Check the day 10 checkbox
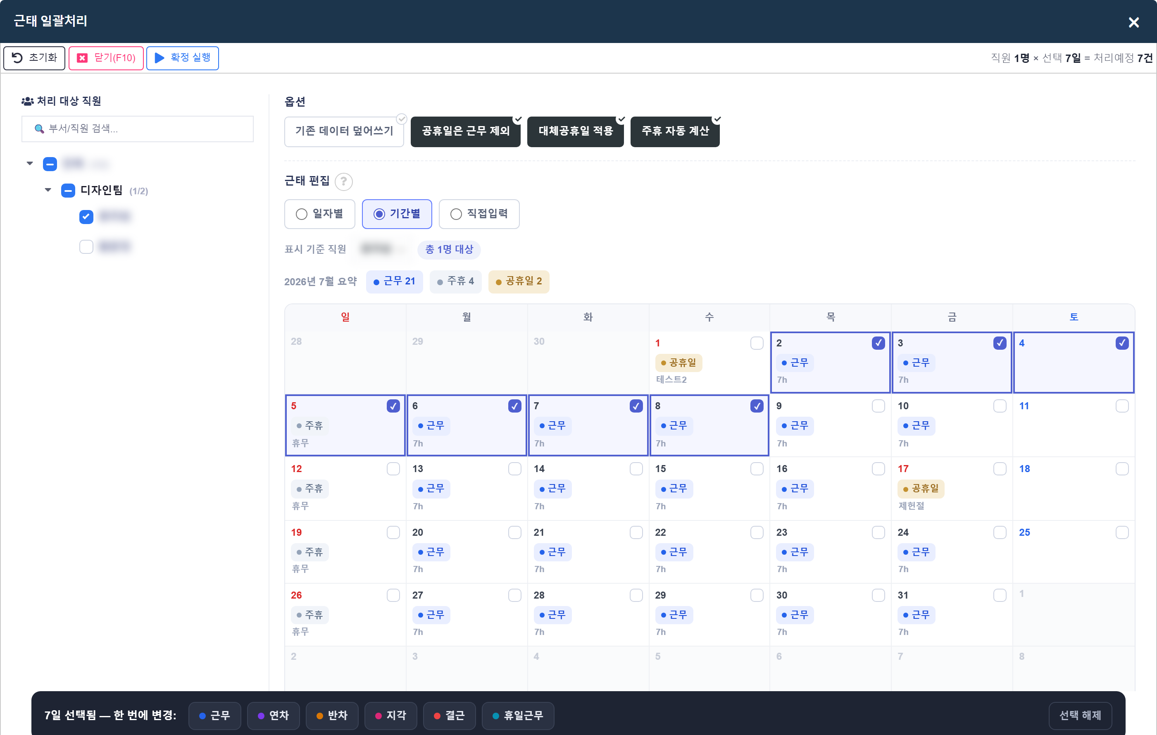The image size is (1157, 735). (1000, 406)
